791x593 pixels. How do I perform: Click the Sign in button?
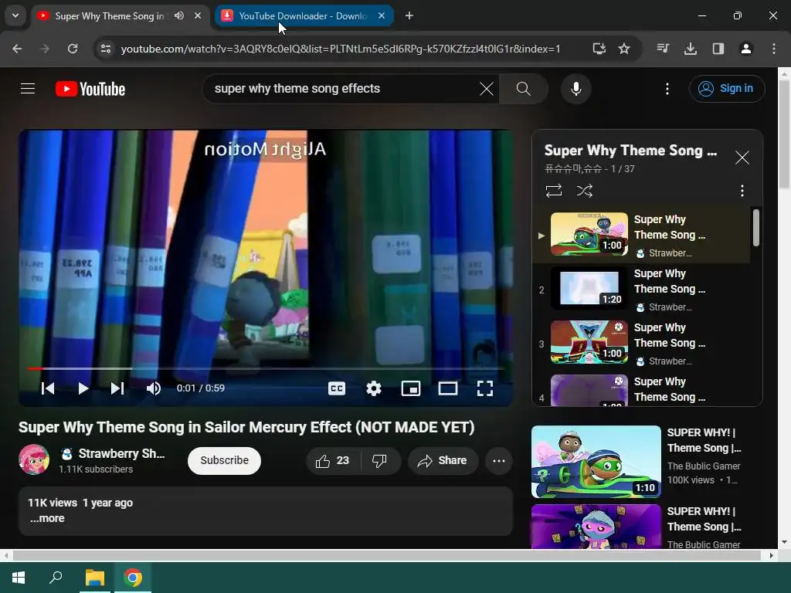click(726, 89)
